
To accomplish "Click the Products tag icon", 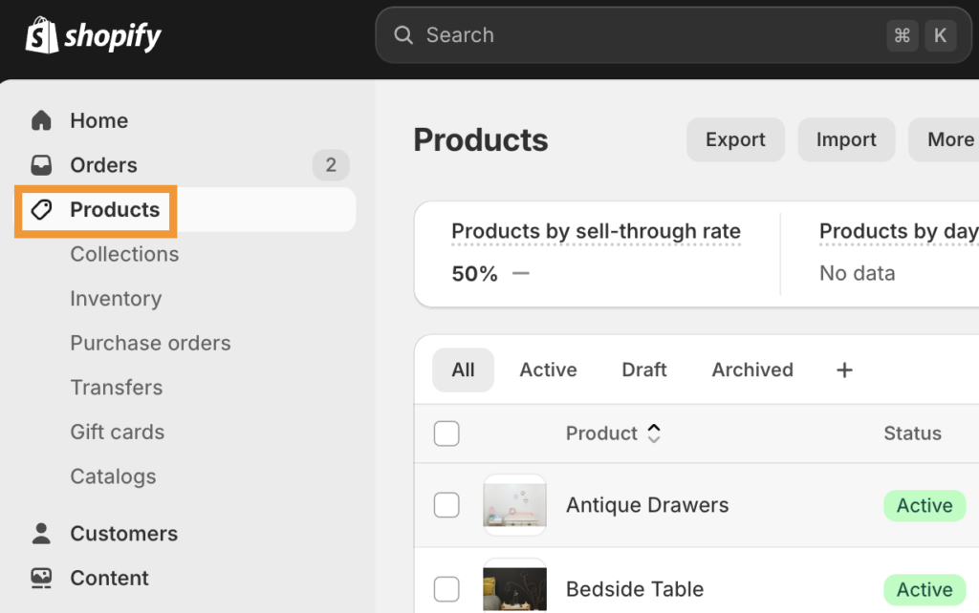I will click(42, 209).
